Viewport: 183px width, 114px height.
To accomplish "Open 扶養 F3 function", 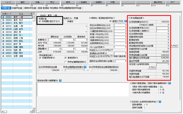I will (38, 2).
